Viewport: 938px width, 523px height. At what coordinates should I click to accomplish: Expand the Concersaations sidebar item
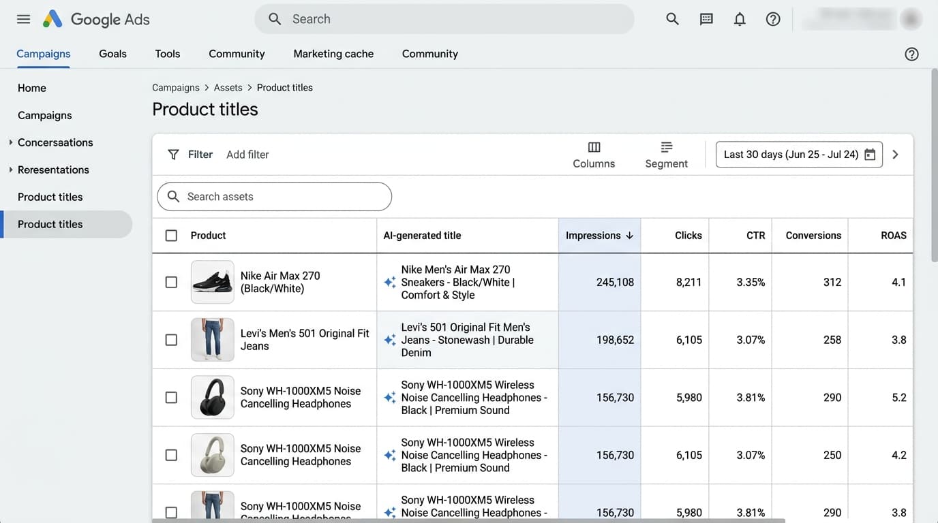click(x=10, y=142)
